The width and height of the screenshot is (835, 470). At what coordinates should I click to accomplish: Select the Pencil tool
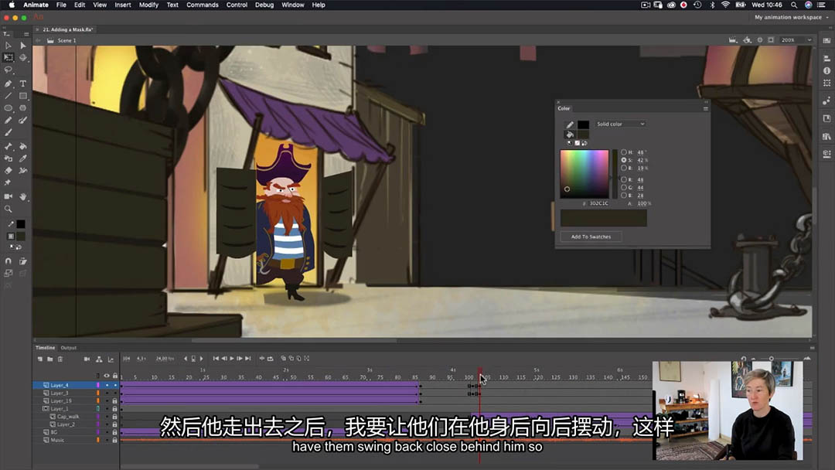coord(8,121)
